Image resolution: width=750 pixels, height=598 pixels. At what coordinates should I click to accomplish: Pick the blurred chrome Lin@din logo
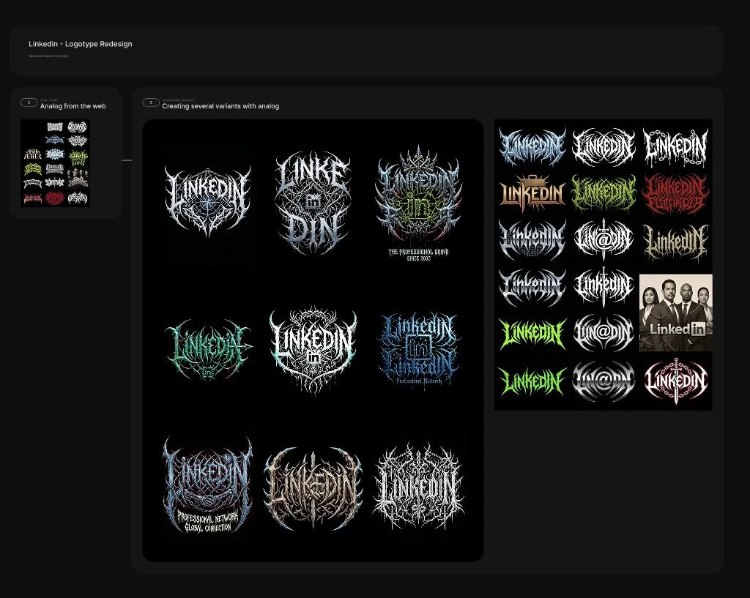point(604,381)
